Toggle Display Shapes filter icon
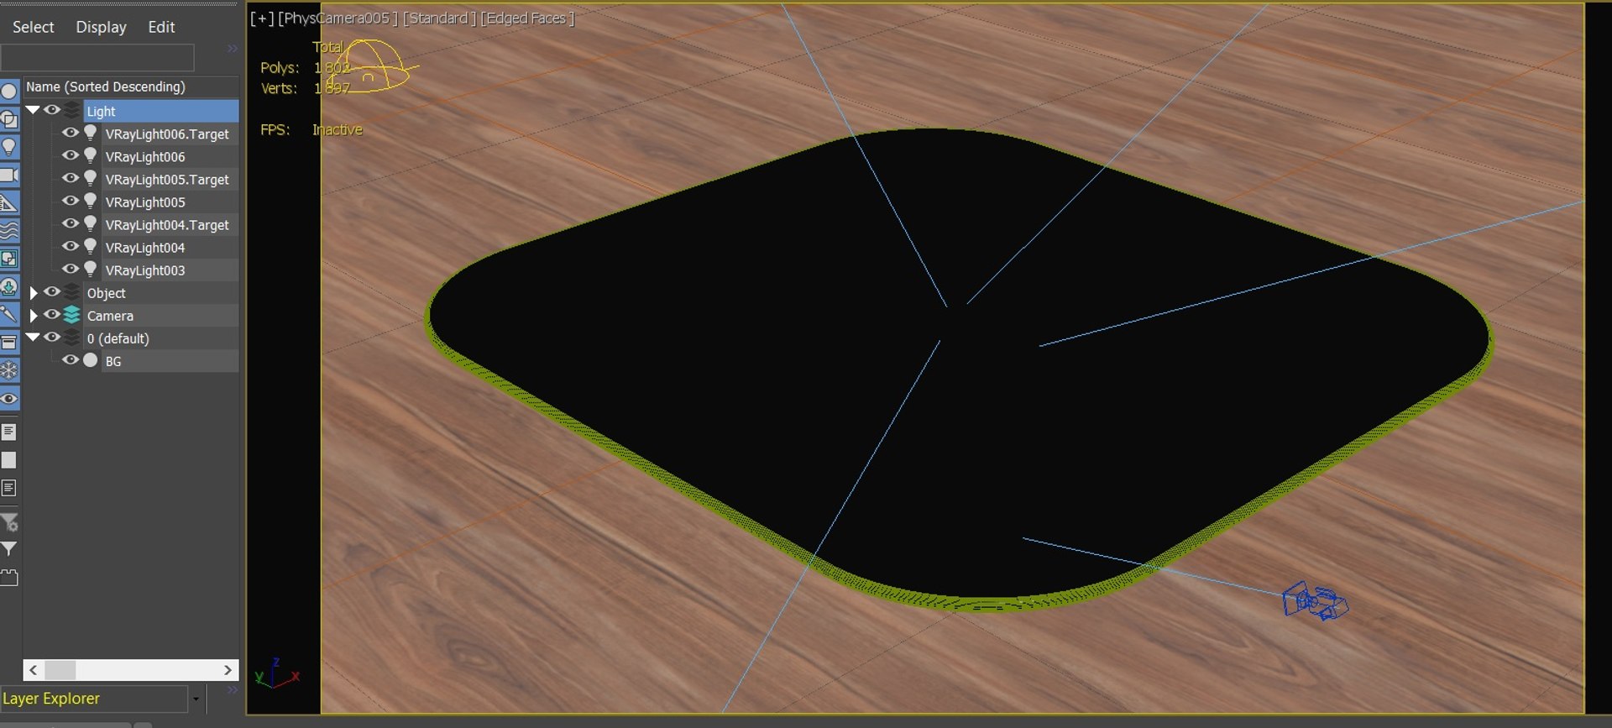This screenshot has width=1612, height=728. pos(9,119)
